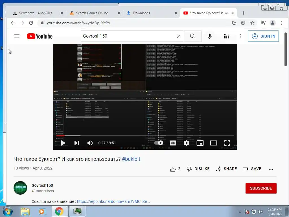
Task: Open more actions ellipsis below the video
Action: (x=271, y=170)
